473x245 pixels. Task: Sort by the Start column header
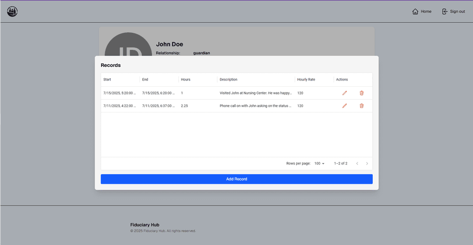coord(107,80)
